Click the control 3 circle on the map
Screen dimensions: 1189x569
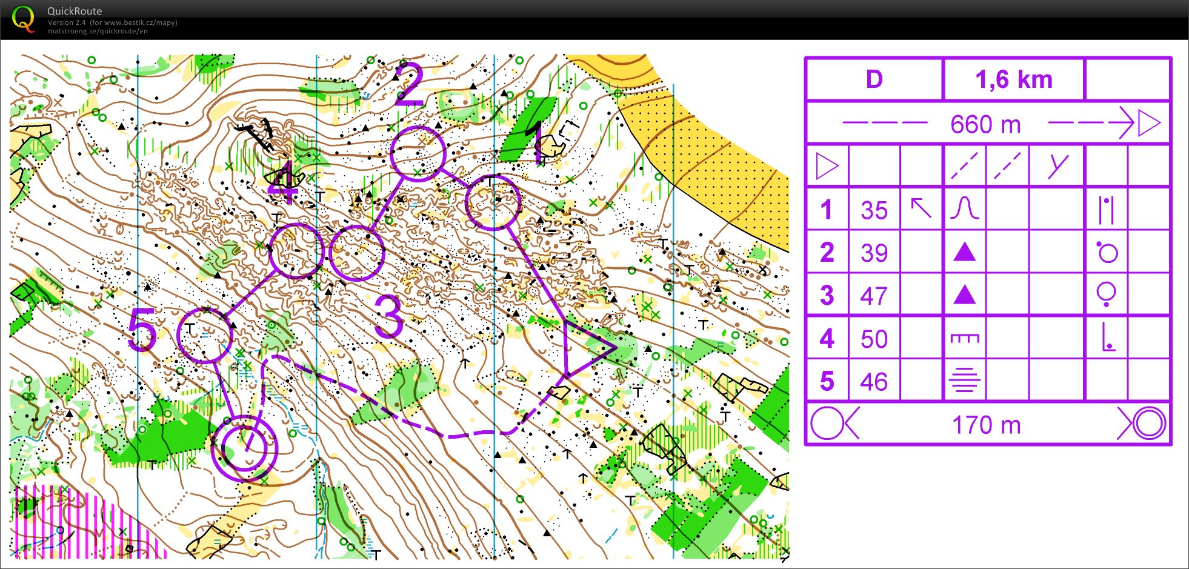point(357,253)
